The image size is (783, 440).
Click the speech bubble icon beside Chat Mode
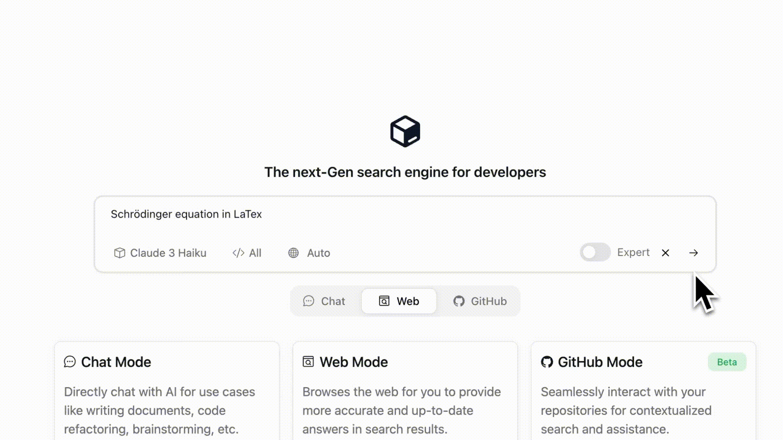(70, 361)
